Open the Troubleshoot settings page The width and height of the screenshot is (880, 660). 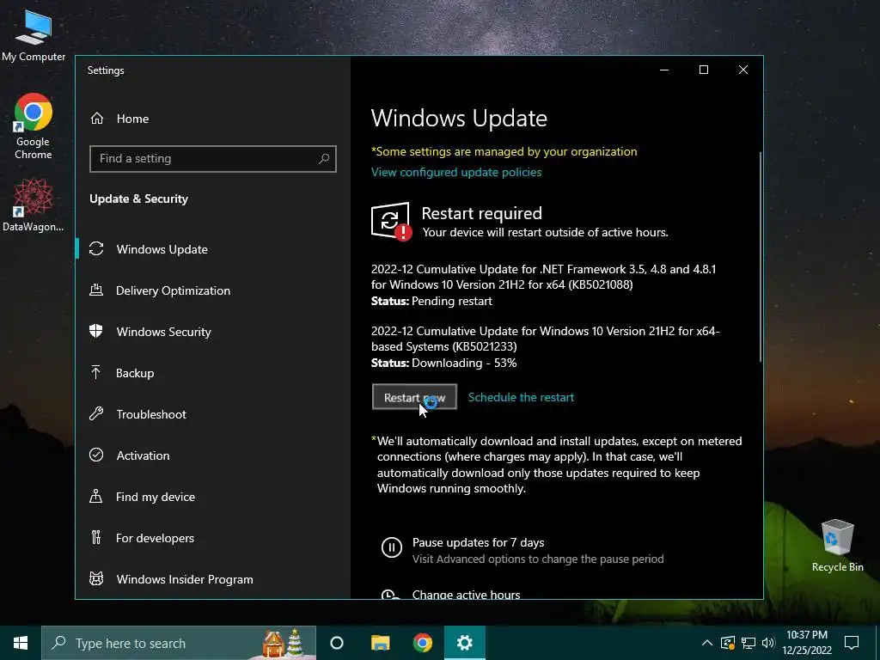[151, 414]
